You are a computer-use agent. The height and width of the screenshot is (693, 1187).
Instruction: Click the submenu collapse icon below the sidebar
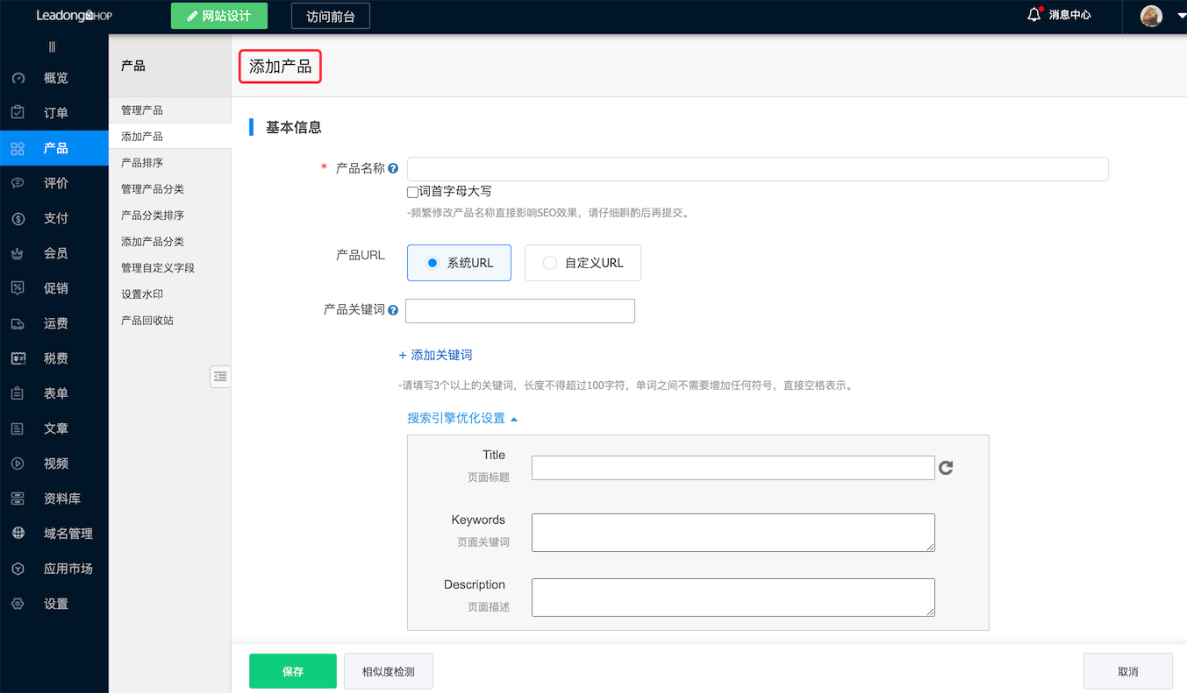[x=219, y=376]
